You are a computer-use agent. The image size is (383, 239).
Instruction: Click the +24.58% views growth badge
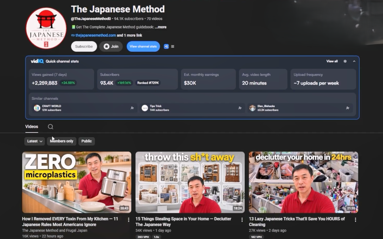point(68,83)
